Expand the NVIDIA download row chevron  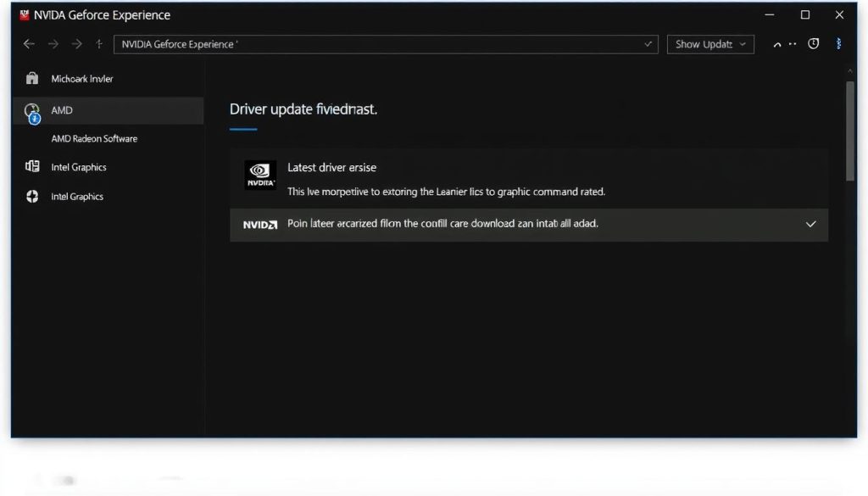pos(810,225)
